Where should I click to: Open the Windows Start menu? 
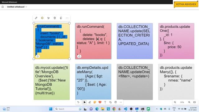[x=51, y=109]
